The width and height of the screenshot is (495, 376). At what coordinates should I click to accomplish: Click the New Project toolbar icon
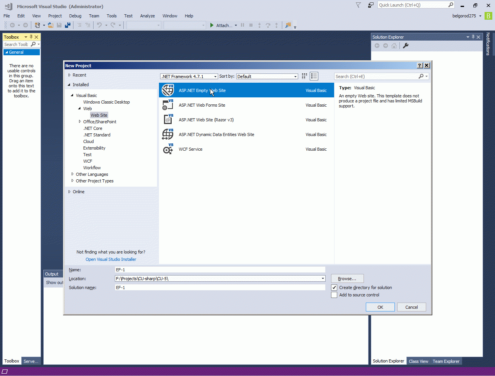38,25
